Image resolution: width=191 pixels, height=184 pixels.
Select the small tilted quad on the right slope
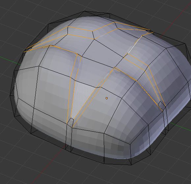pos(162,105)
